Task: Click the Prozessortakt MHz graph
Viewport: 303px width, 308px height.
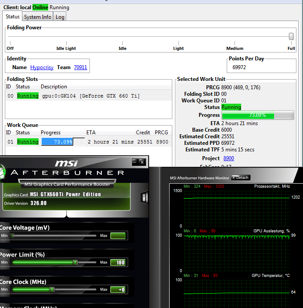Action: click(237, 208)
